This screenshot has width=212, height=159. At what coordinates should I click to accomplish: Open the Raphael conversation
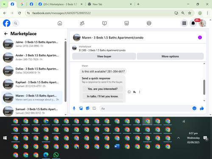coord(32,84)
